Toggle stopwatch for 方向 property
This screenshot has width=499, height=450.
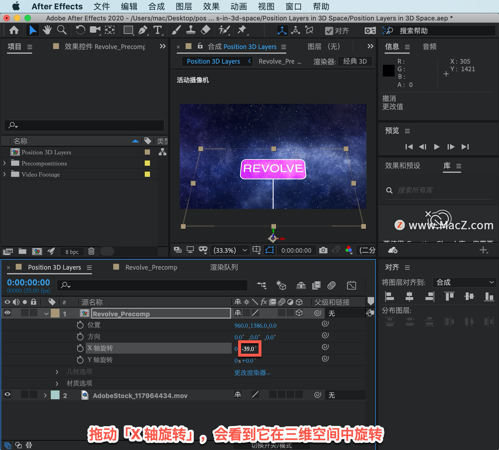pos(80,336)
